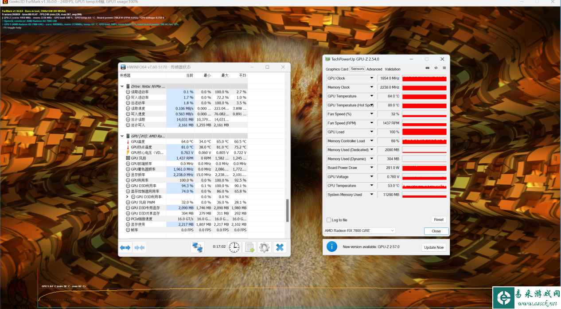The width and height of the screenshot is (561, 309).
Task: Click HWiNFO collapse arrows icon
Action: pyautogui.click(x=140, y=247)
